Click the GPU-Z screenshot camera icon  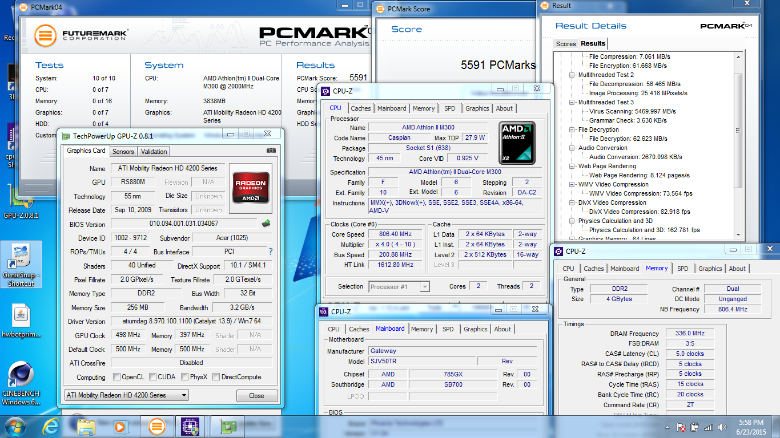coord(271,151)
